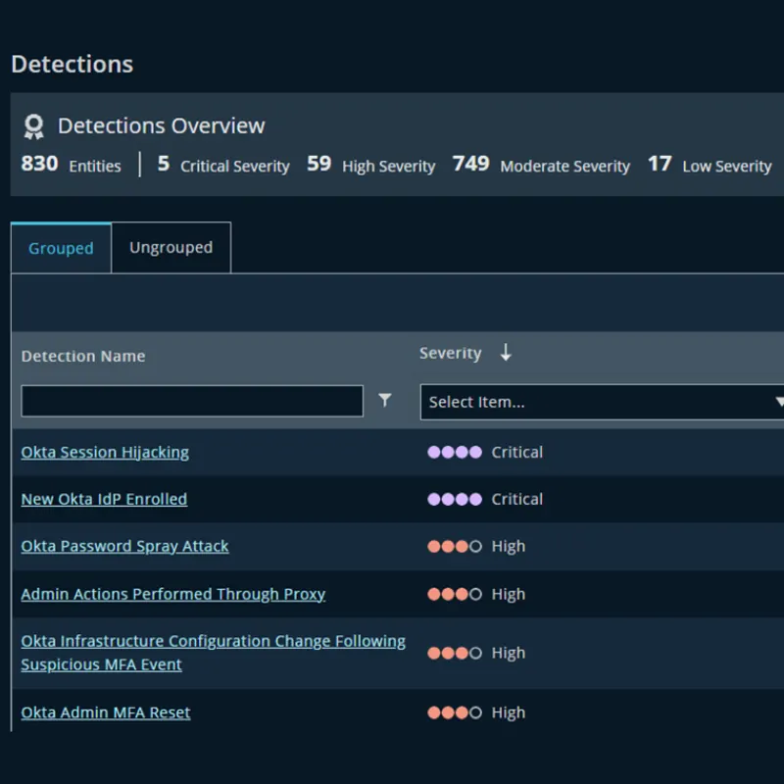Click the Detections Overview heading
The image size is (784, 784).
tap(161, 125)
